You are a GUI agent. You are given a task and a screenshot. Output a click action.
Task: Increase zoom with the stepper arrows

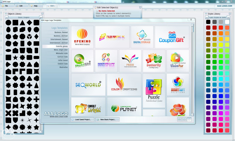point(57,5)
